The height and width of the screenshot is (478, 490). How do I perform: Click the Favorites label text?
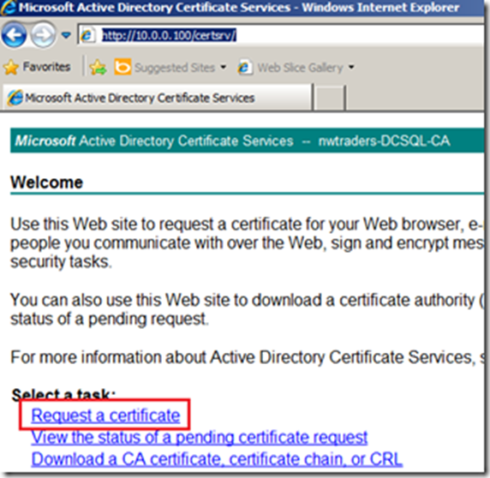46,67
